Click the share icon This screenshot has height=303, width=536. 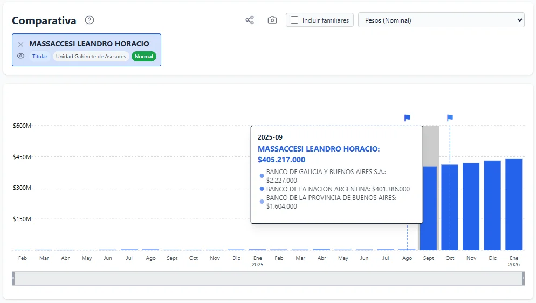(x=250, y=20)
